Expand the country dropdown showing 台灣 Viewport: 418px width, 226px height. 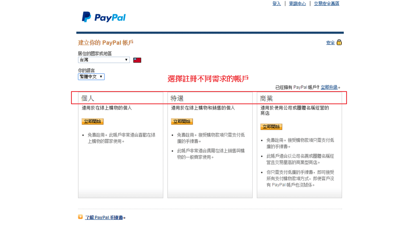click(104, 60)
